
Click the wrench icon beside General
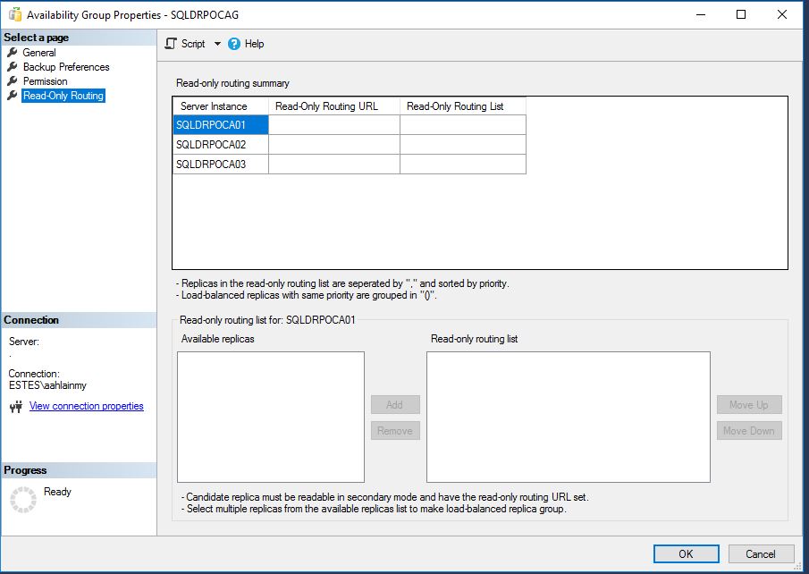[x=13, y=52]
